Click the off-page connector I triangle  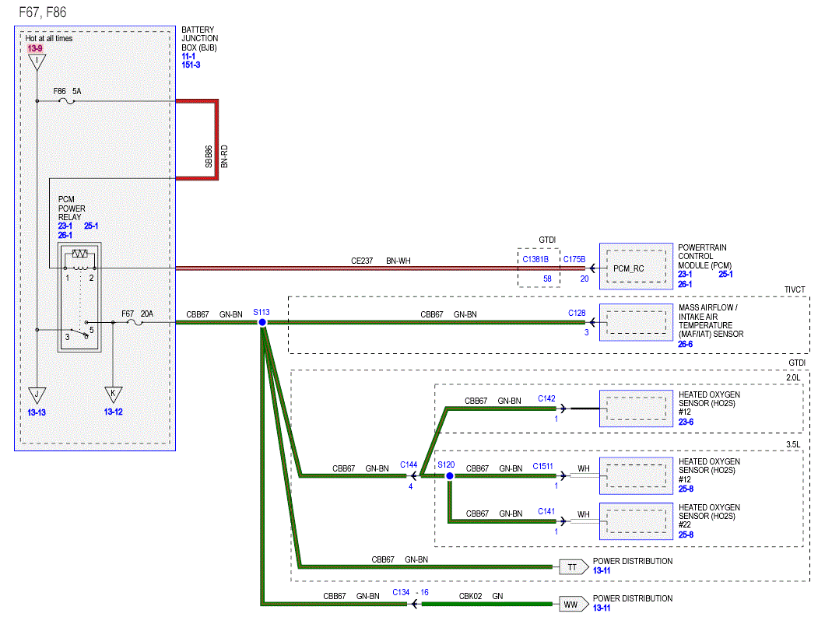click(x=37, y=62)
